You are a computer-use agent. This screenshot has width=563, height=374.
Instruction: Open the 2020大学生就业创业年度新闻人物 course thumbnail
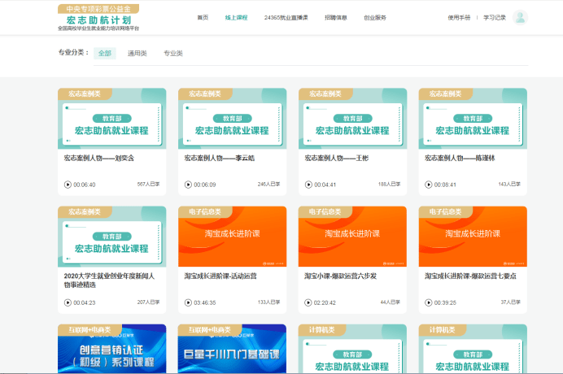pos(112,237)
